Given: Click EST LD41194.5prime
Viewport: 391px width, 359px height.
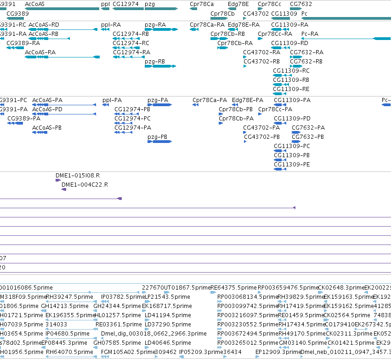Looking at the screenshot, I should click(x=168, y=316).
